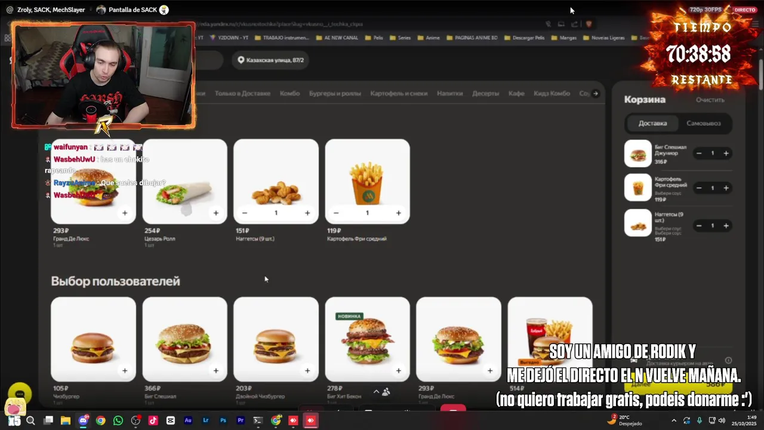Add one more Биг Спешиал Джуниор in cart
This screenshot has width=764, height=430.
[726, 153]
